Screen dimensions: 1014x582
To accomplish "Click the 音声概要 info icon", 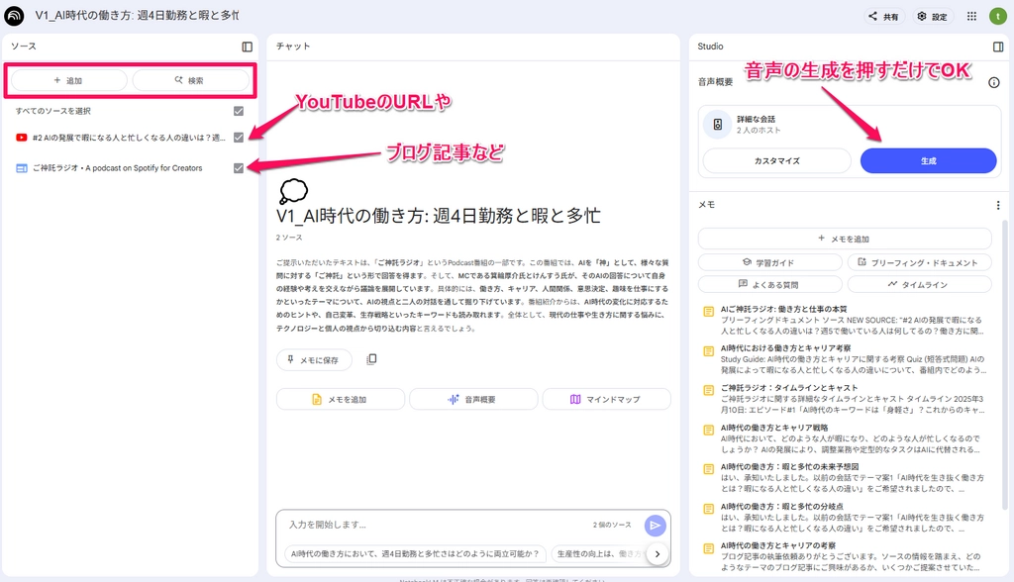I will coord(994,82).
